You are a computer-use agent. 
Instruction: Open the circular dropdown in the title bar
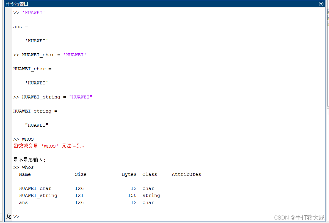point(321,4)
